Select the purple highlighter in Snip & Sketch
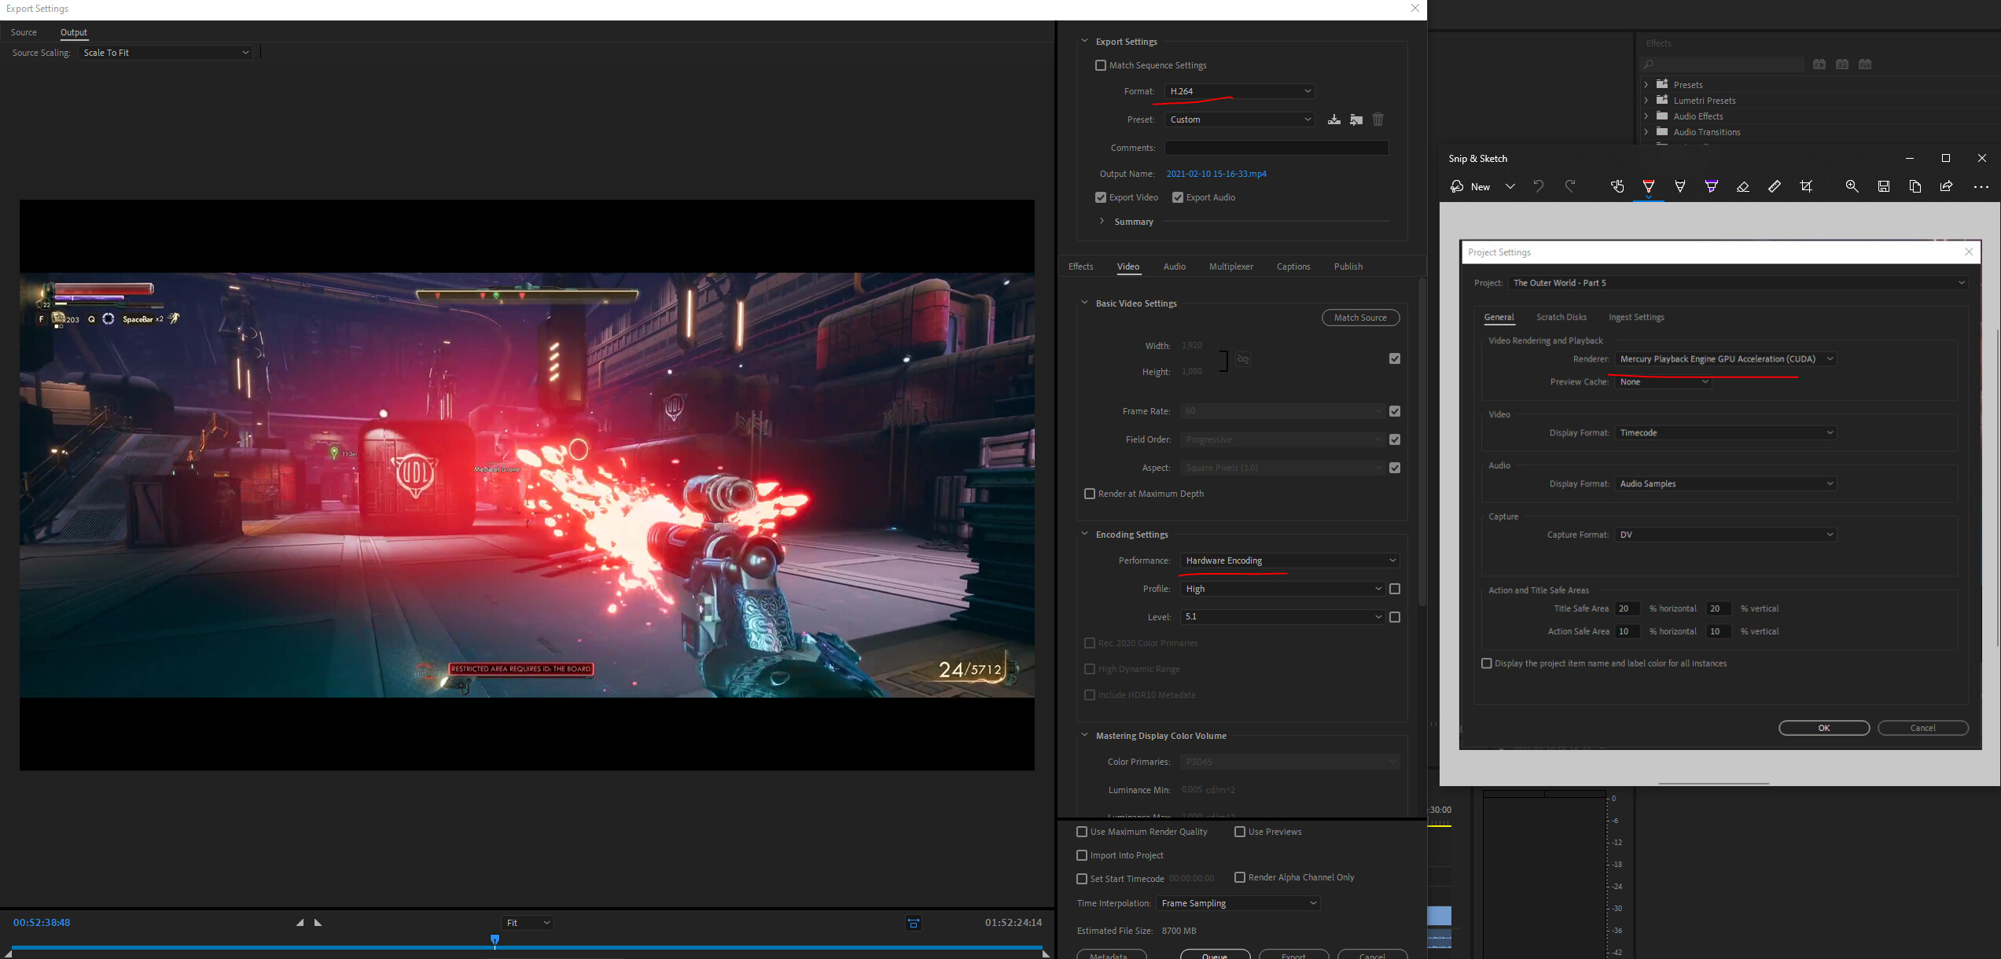 click(x=1712, y=186)
